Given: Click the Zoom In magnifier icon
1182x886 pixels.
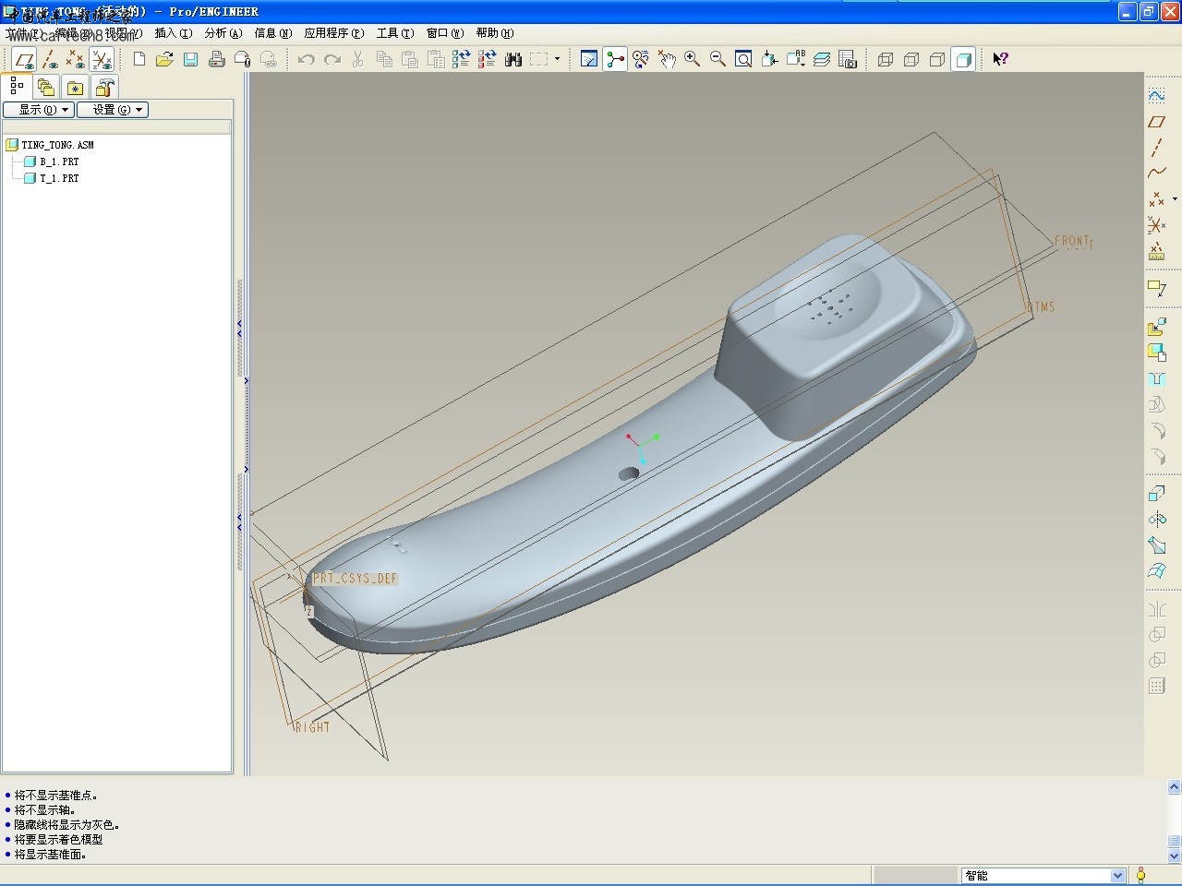Looking at the screenshot, I should 692,60.
